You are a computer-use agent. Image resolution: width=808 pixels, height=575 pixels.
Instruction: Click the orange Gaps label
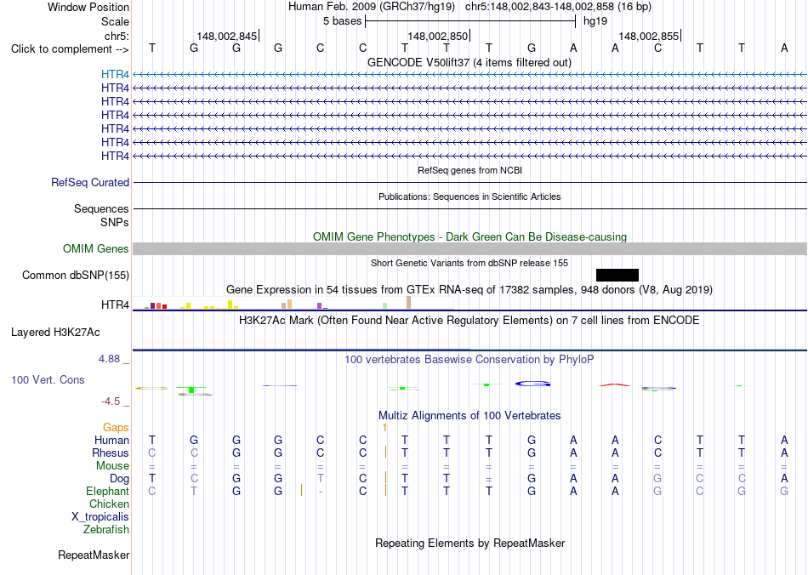pyautogui.click(x=116, y=427)
